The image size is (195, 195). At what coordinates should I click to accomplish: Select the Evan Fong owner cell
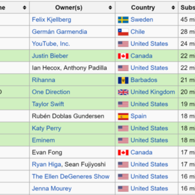[72, 153]
